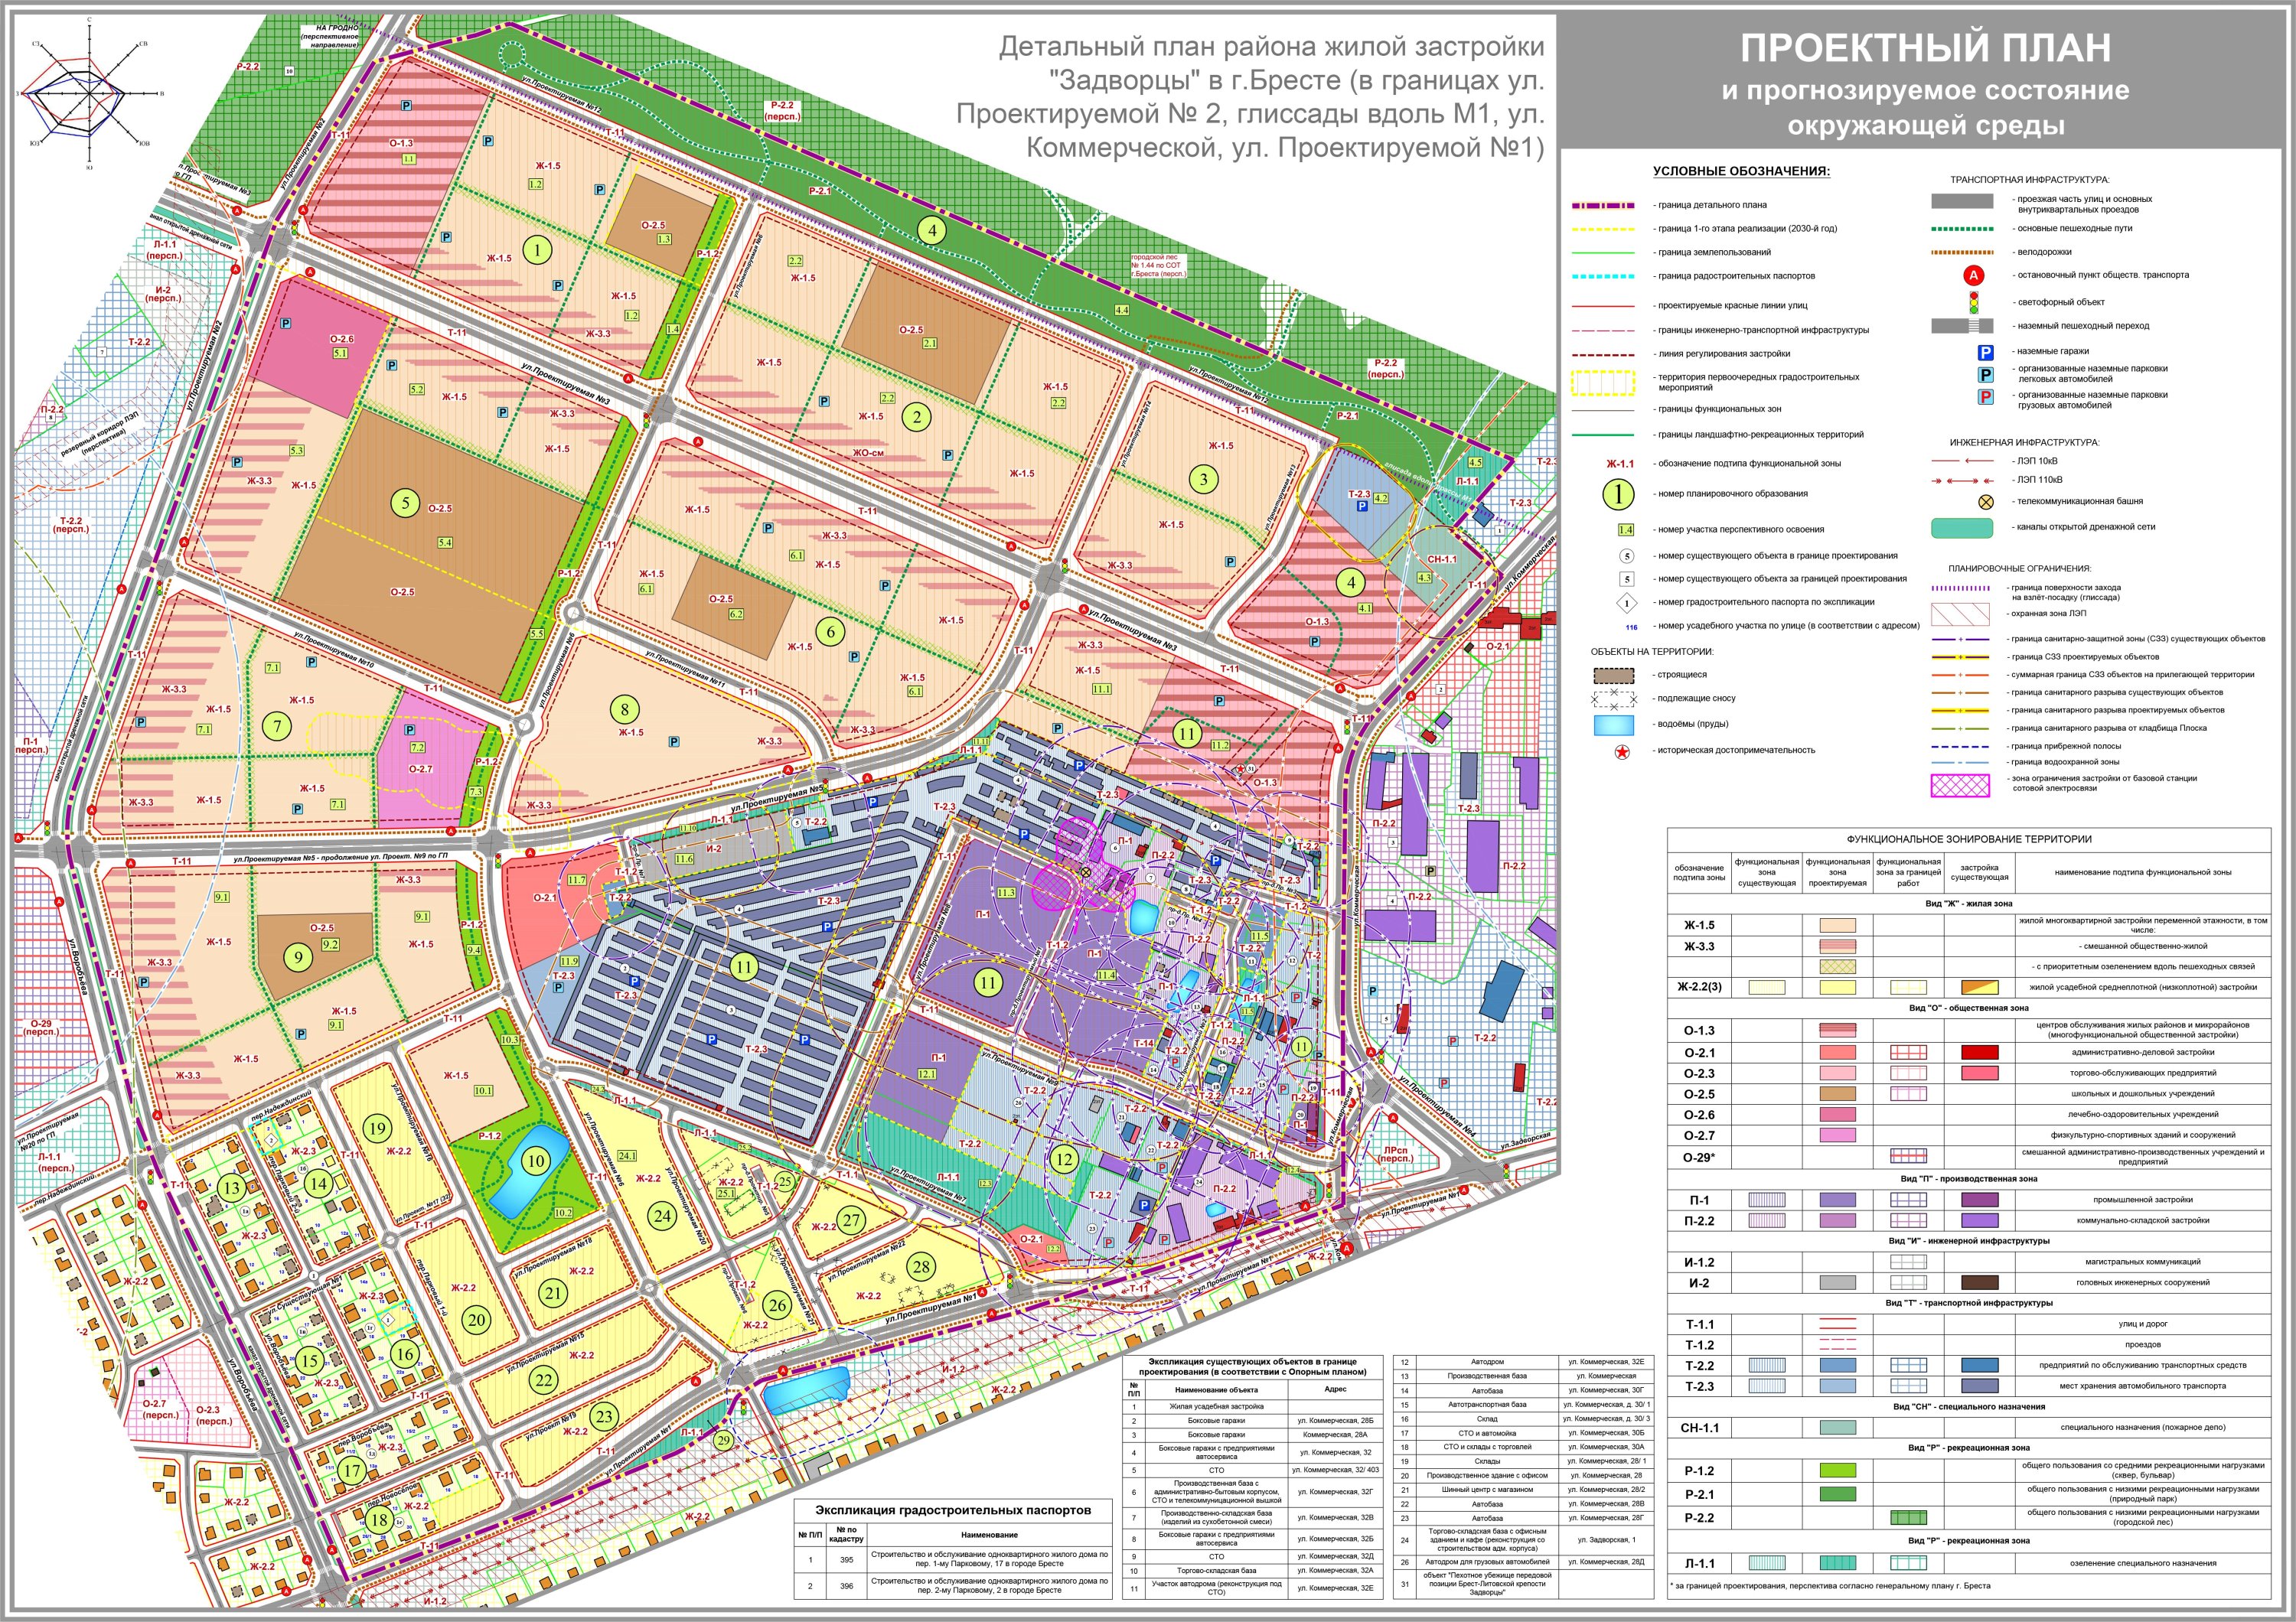Image resolution: width=2296 pixels, height=1622 pixels.
Task: Click the traffic light legend symbol
Action: click(x=1973, y=301)
